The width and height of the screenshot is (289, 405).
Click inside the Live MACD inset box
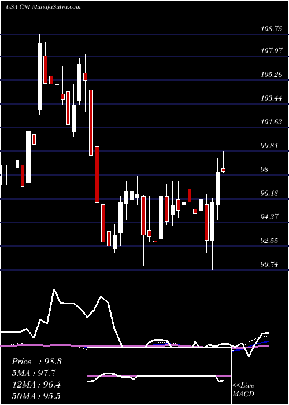tap(159, 376)
